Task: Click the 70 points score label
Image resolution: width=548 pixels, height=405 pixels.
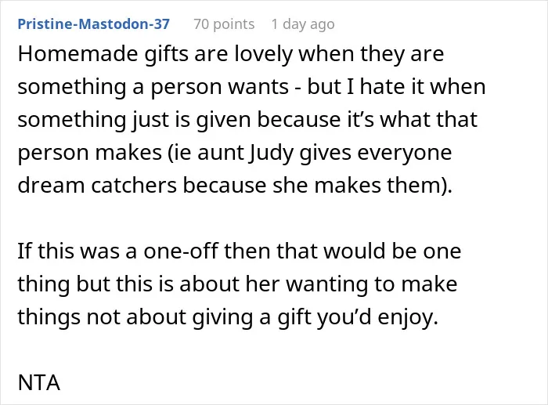Action: click(x=224, y=24)
